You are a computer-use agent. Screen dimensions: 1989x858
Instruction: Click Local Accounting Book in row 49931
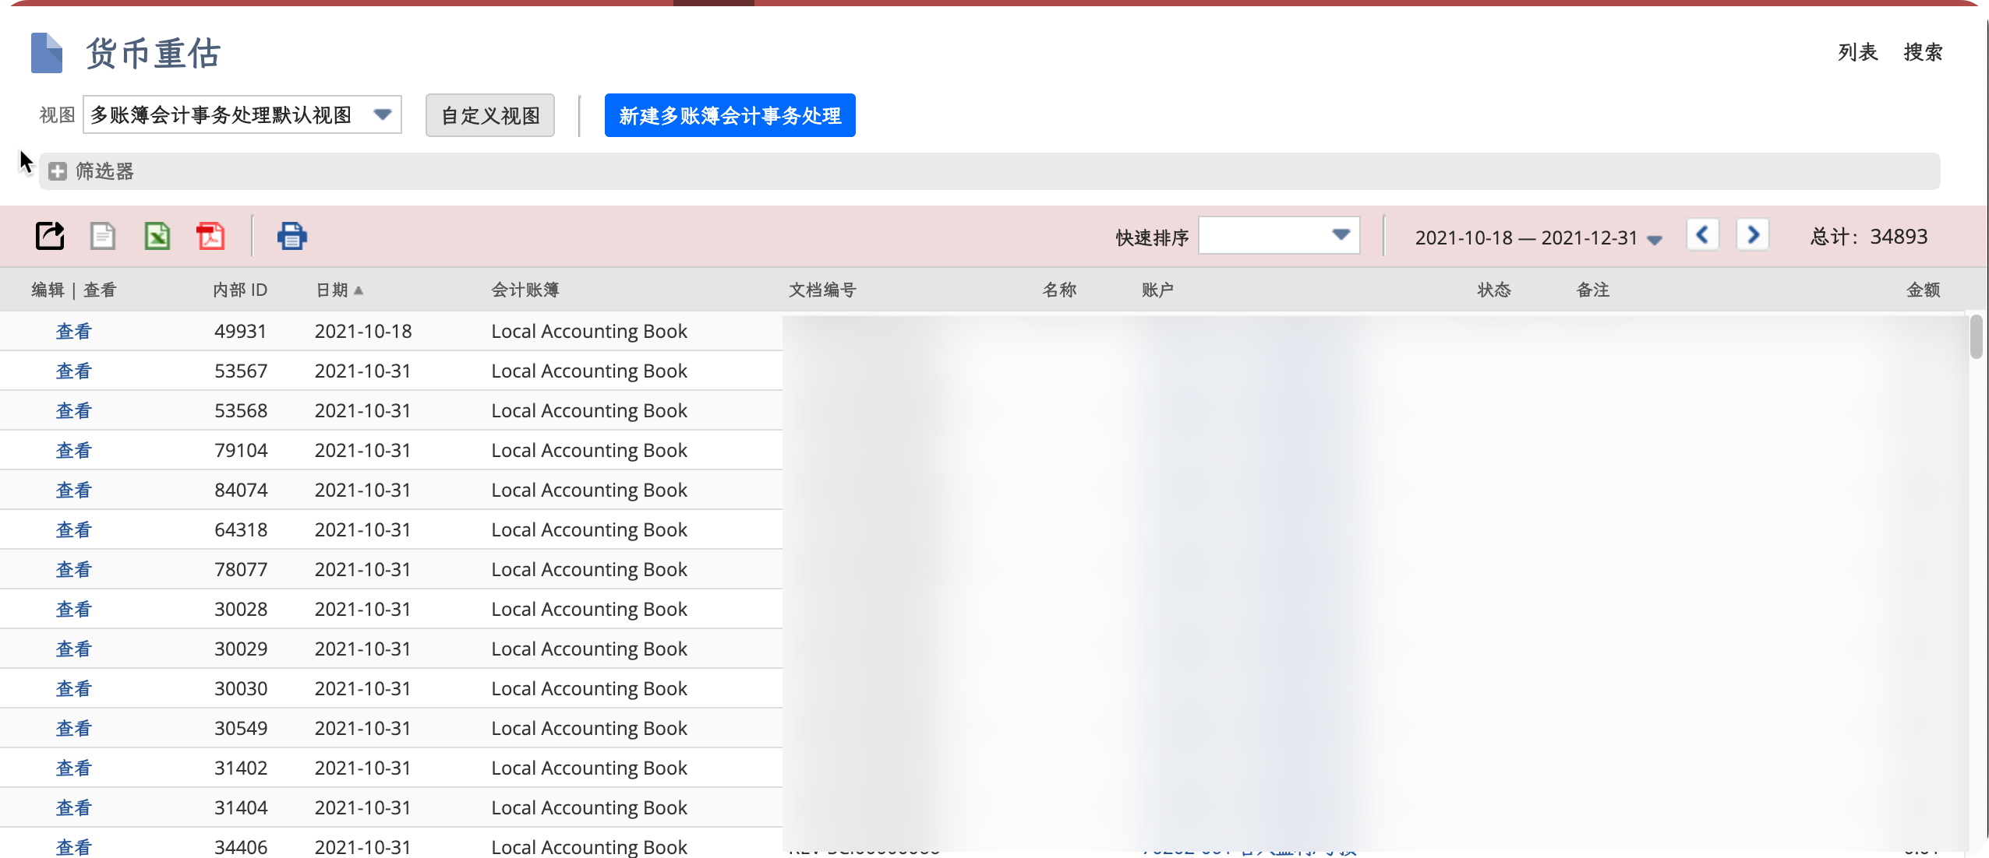tap(589, 331)
